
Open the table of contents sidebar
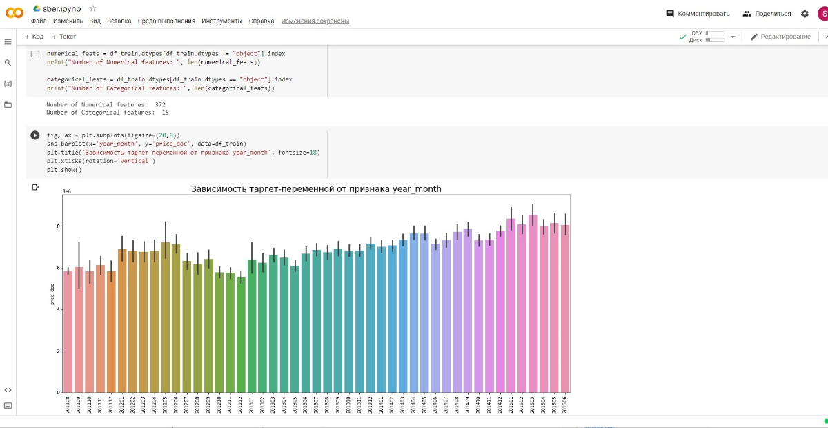click(x=8, y=42)
